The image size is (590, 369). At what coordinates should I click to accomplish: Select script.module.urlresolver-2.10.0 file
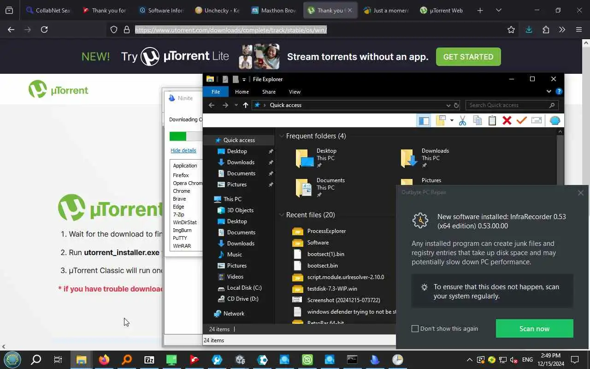(338, 277)
